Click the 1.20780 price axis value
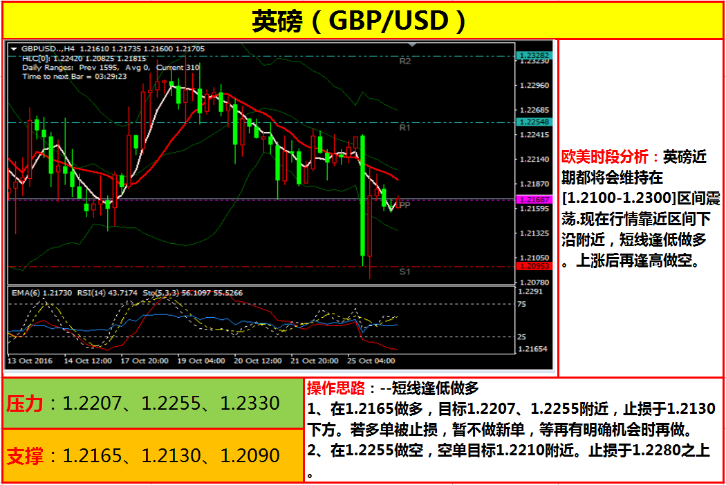This screenshot has height=485, width=726. 534,283
